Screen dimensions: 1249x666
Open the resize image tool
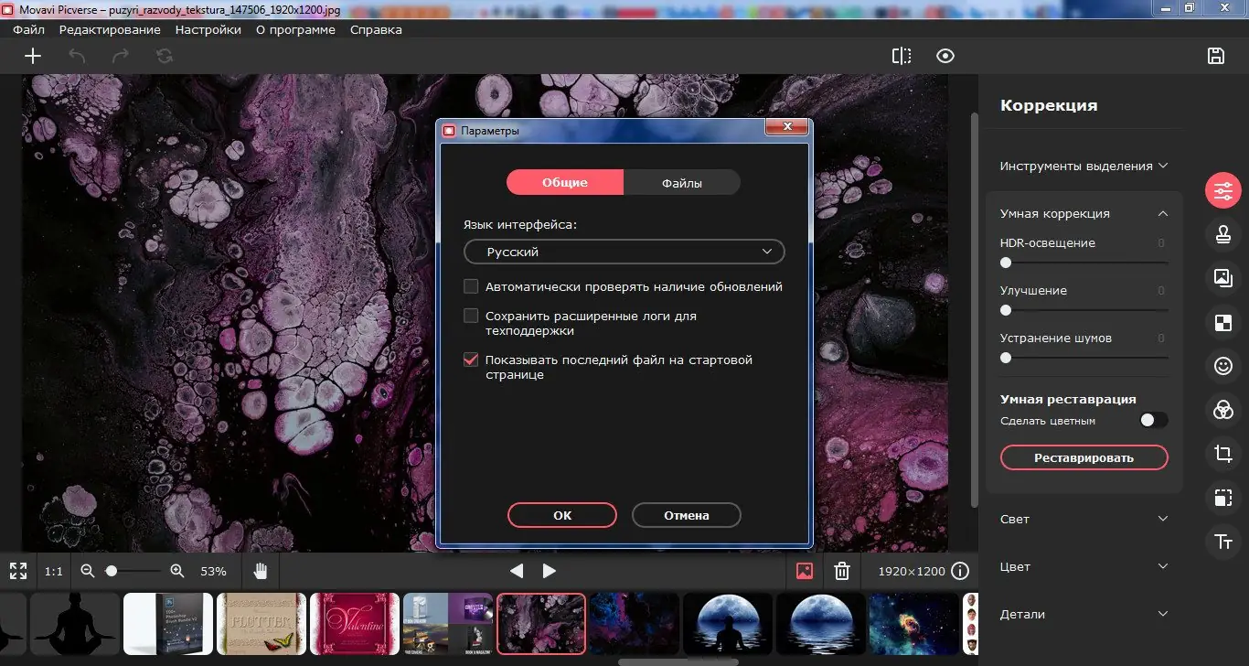point(1223,498)
